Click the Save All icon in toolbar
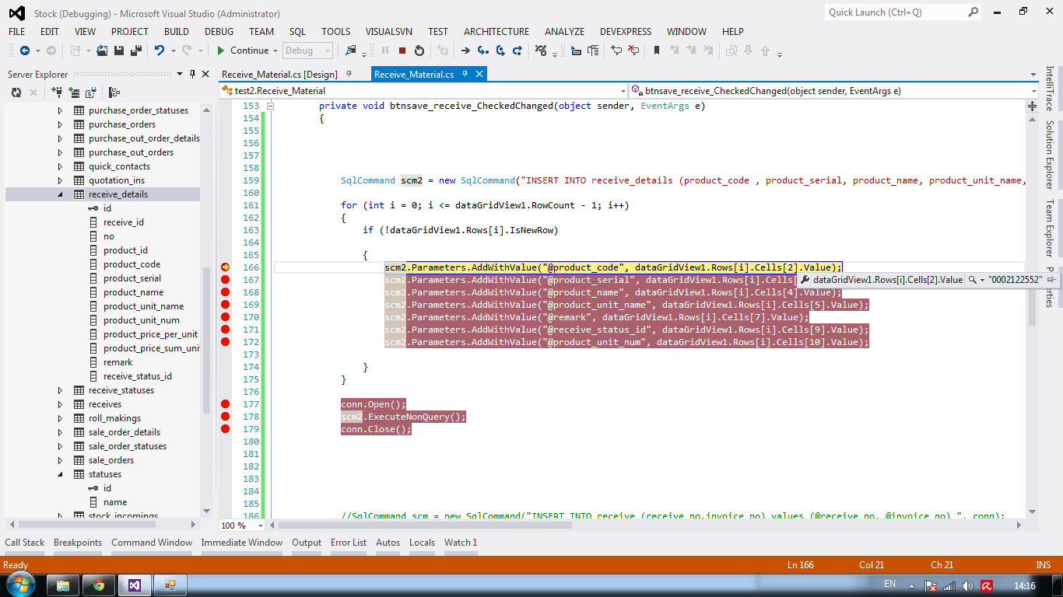Image resolution: width=1063 pixels, height=597 pixels. coord(136,51)
